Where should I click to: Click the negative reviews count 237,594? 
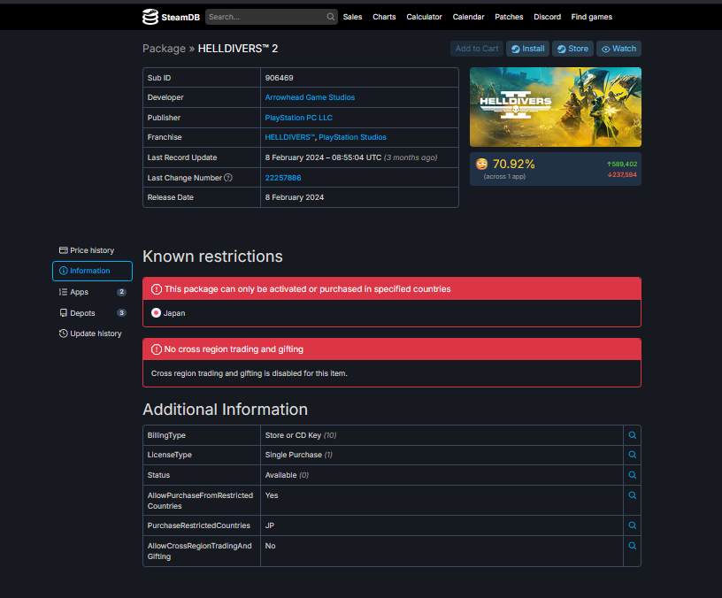click(622, 174)
